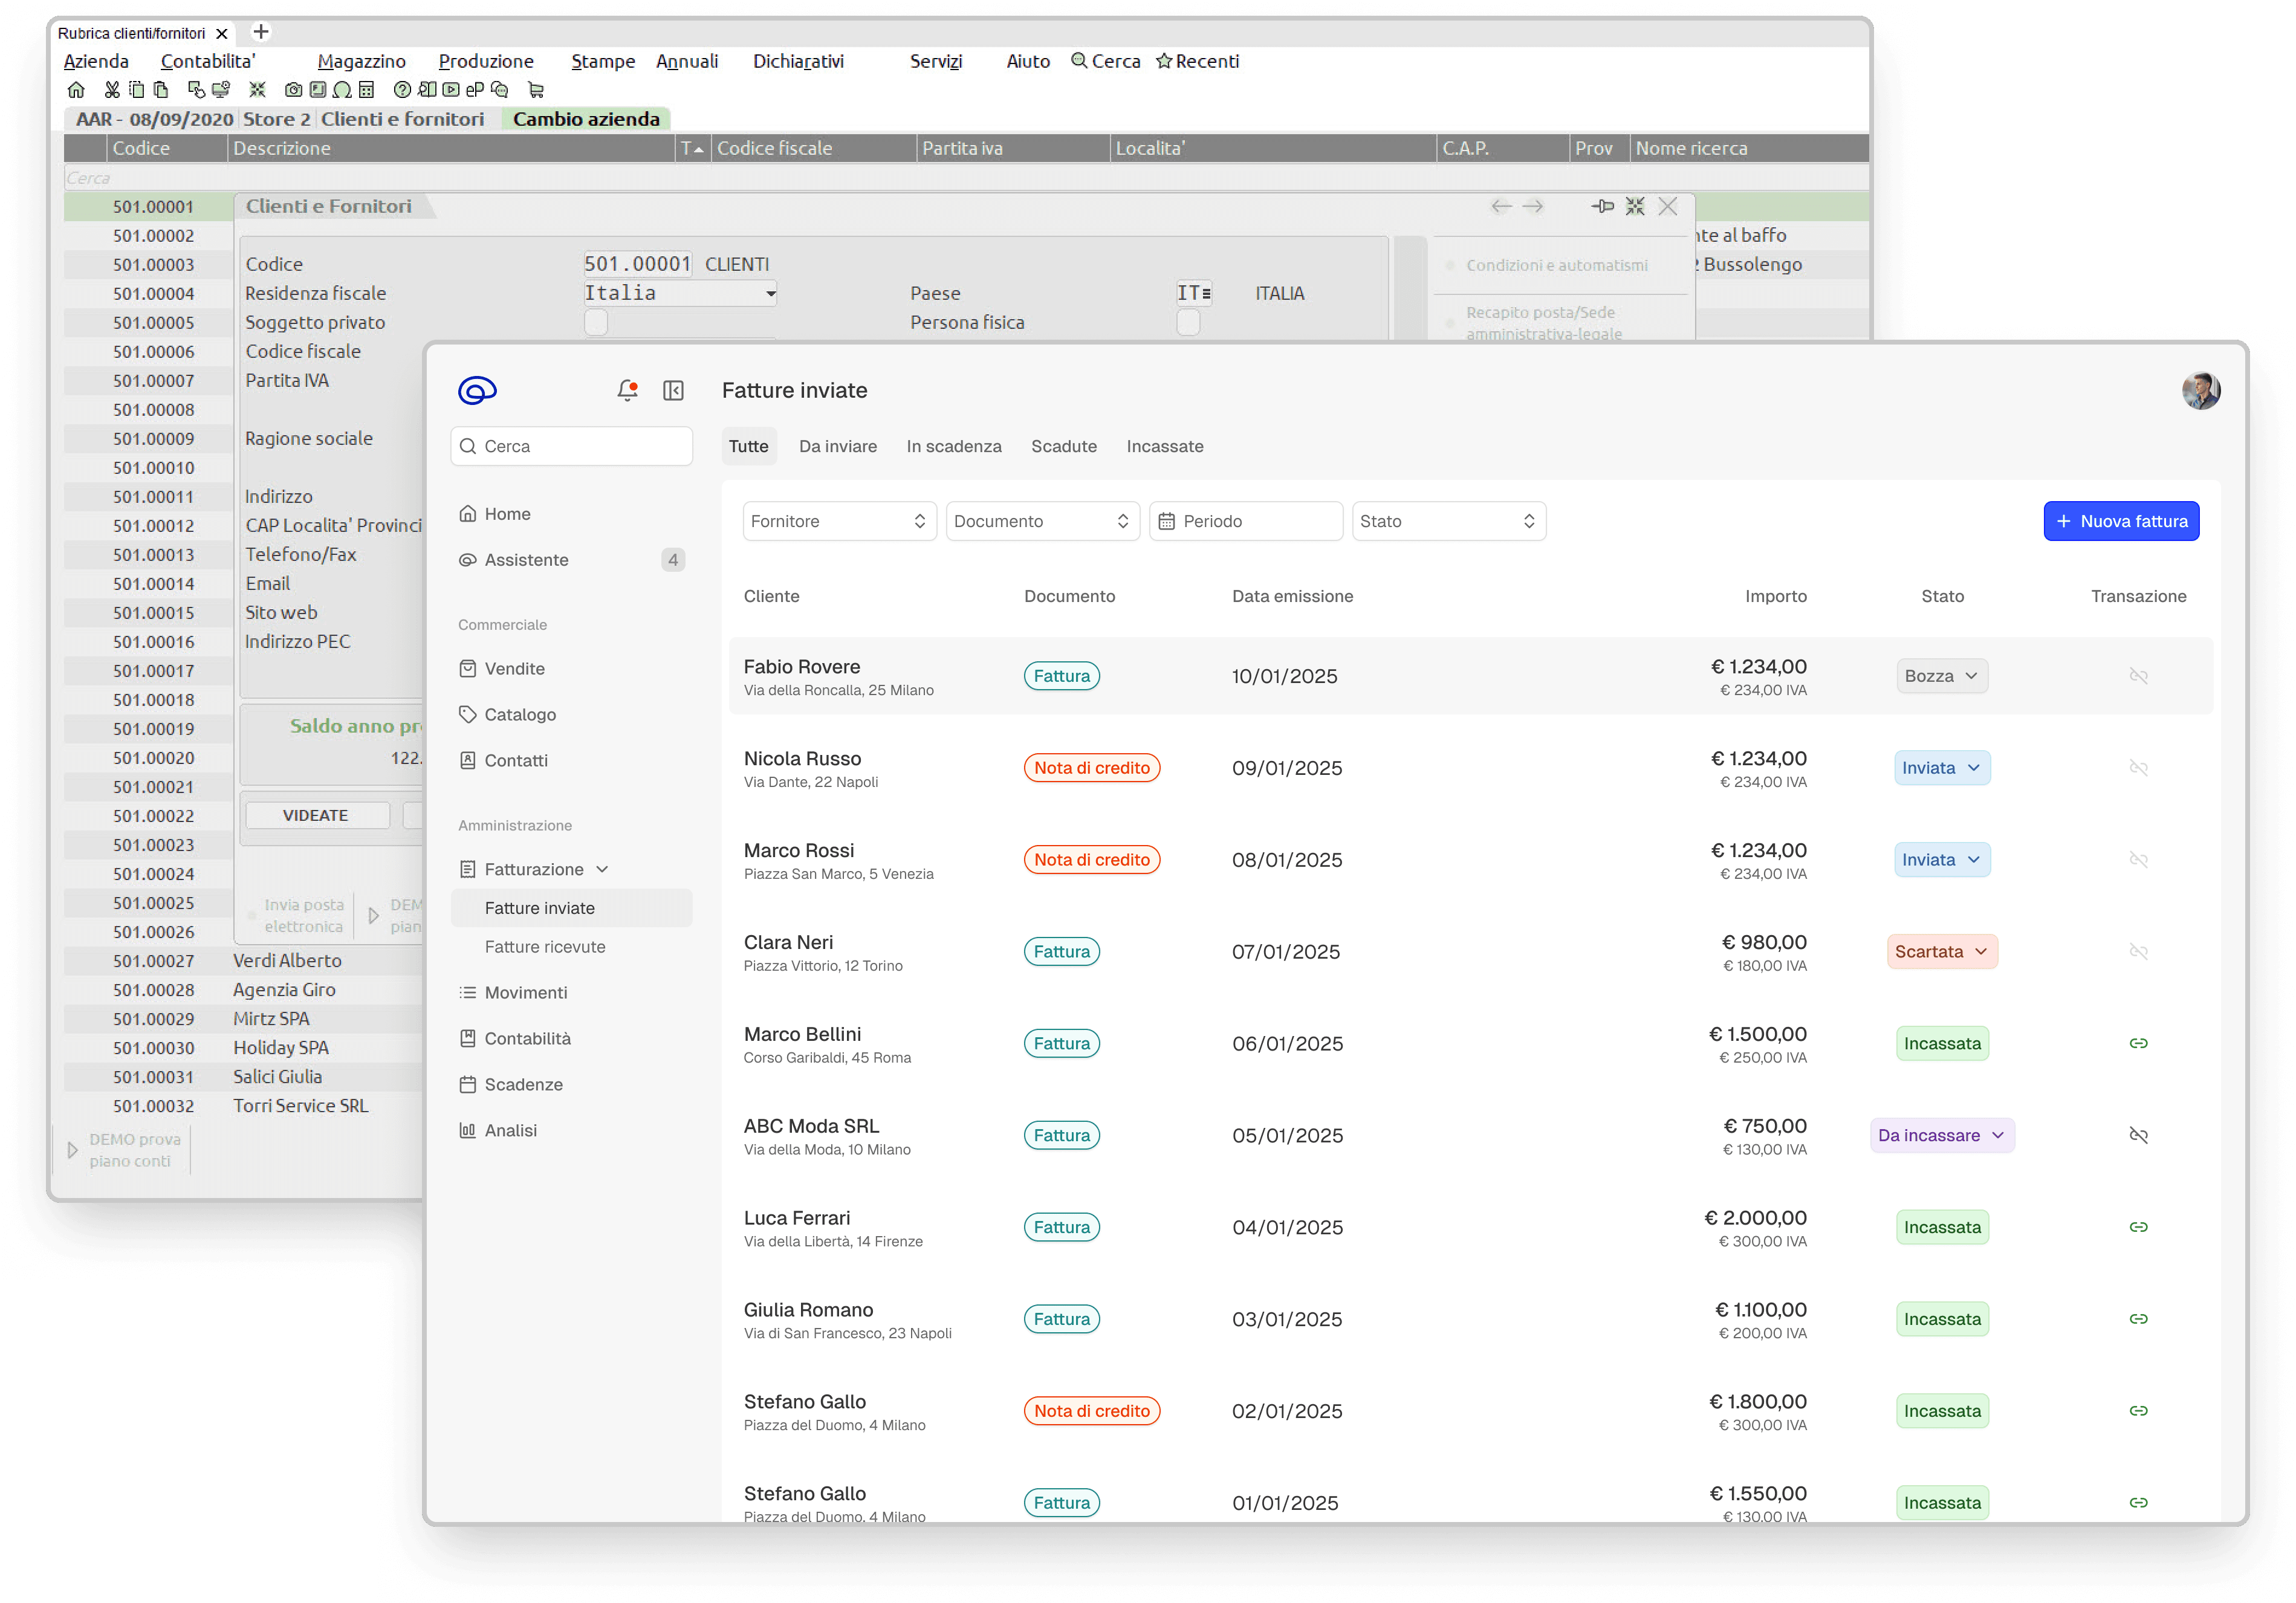
Task: Click Marco Bellini's linked transaction icon
Action: pos(2138,1043)
